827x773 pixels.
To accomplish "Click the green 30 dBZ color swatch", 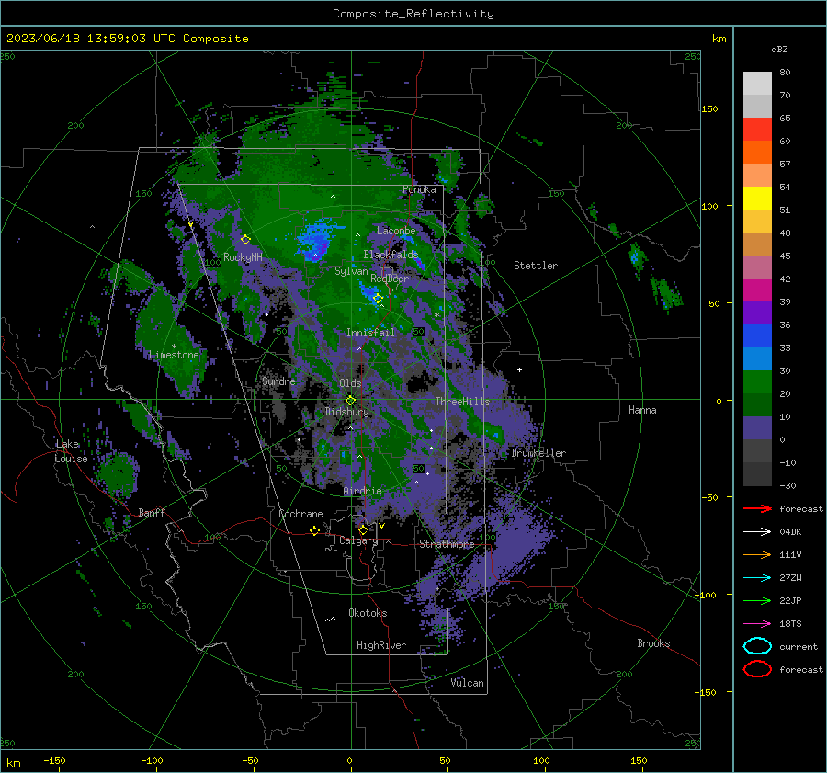I will click(x=757, y=381).
